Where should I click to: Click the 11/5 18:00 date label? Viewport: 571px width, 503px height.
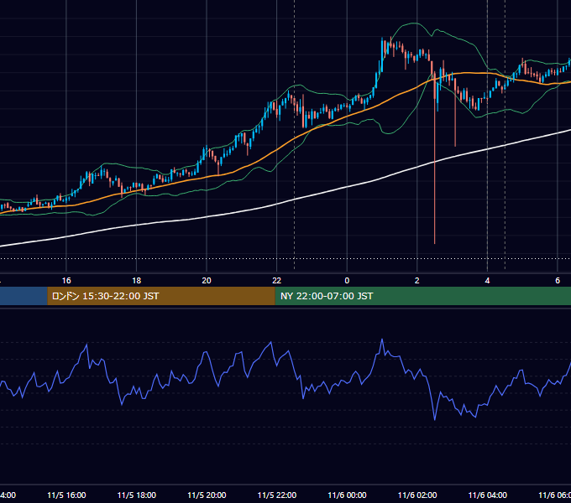coord(137,495)
